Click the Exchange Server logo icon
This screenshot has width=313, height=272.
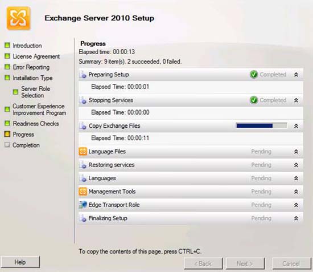pos(18,18)
